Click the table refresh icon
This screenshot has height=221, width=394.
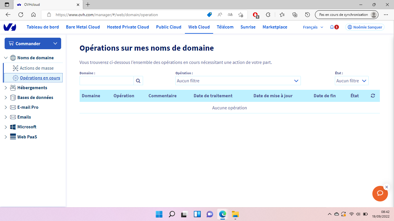[373, 96]
